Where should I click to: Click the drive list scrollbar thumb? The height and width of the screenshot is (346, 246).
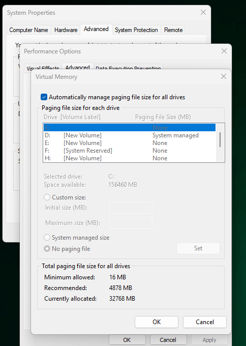click(x=220, y=139)
